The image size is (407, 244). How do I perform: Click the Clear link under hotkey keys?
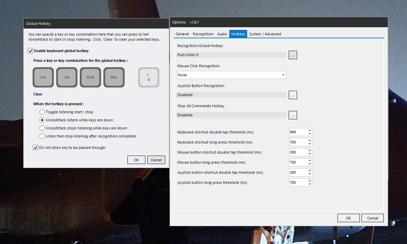(x=38, y=94)
